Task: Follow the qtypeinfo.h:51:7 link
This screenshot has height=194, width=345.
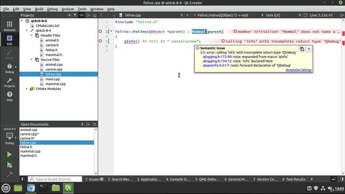Action: pyautogui.click(x=216, y=65)
